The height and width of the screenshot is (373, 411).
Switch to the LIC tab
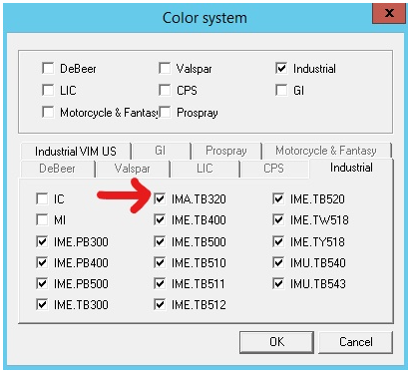[x=205, y=169]
